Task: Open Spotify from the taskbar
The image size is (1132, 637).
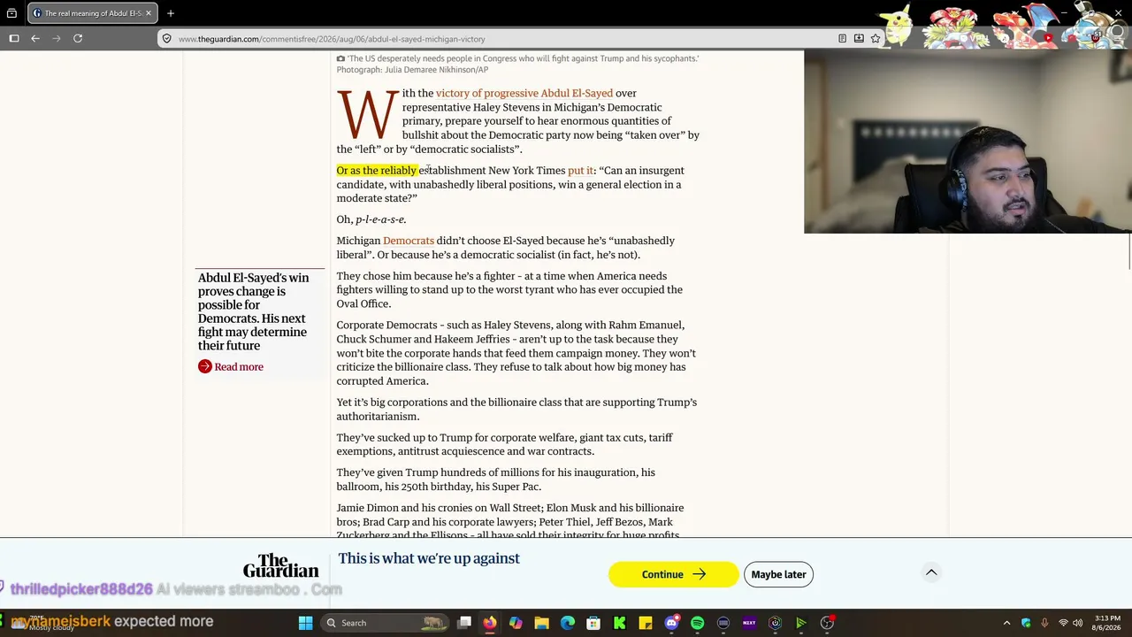Action: pyautogui.click(x=698, y=623)
